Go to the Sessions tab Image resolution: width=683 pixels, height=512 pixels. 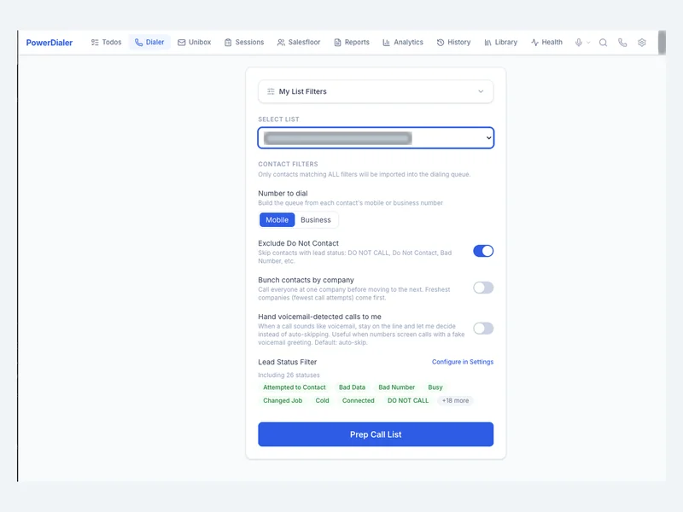244,42
